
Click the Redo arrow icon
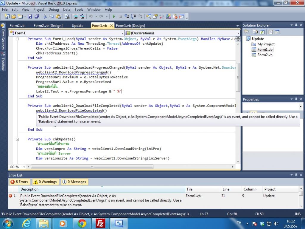pyautogui.click(x=101, y=17)
